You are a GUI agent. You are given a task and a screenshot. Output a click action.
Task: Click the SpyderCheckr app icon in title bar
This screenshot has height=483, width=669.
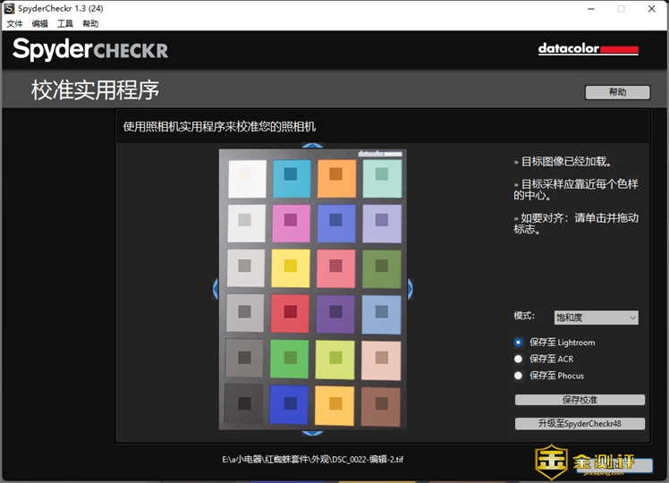tap(9, 8)
